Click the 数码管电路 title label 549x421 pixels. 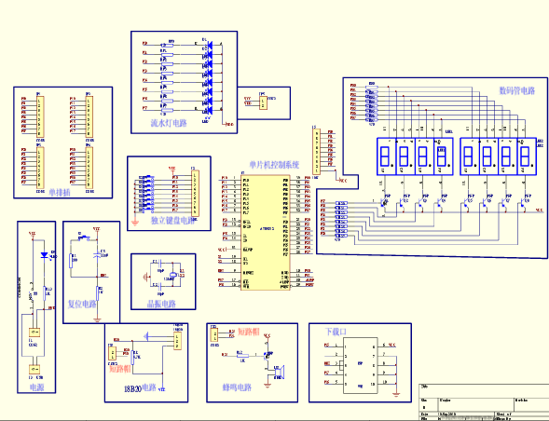(516, 90)
